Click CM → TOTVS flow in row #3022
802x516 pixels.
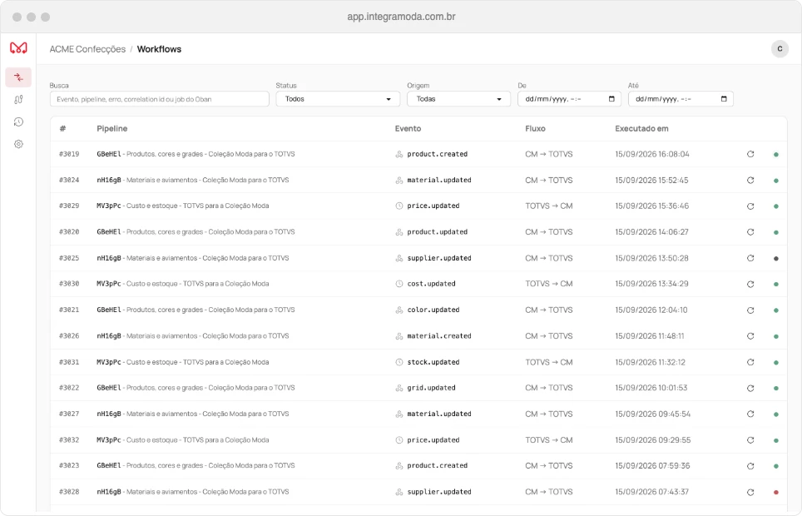pos(549,388)
